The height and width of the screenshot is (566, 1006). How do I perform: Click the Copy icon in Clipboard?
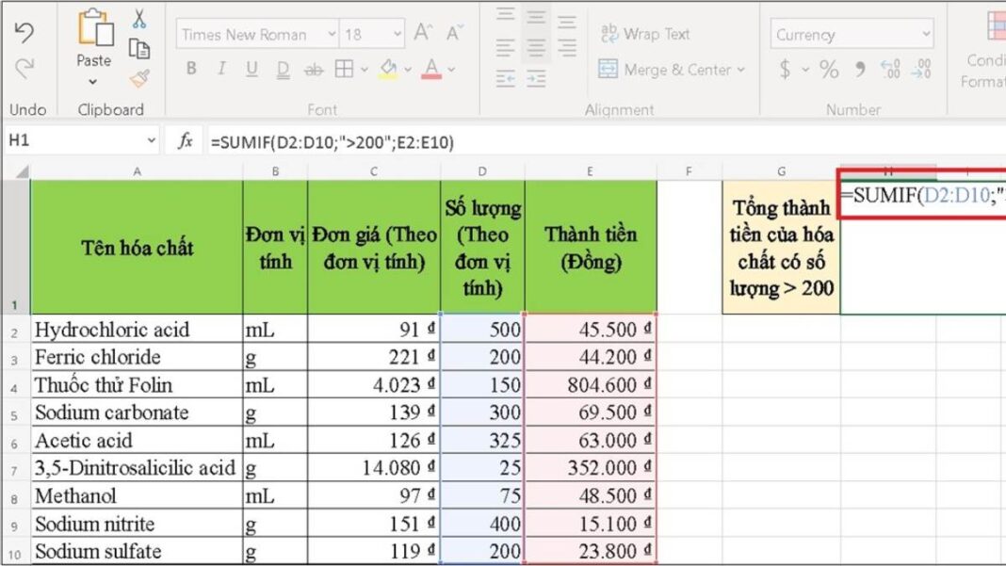[139, 49]
